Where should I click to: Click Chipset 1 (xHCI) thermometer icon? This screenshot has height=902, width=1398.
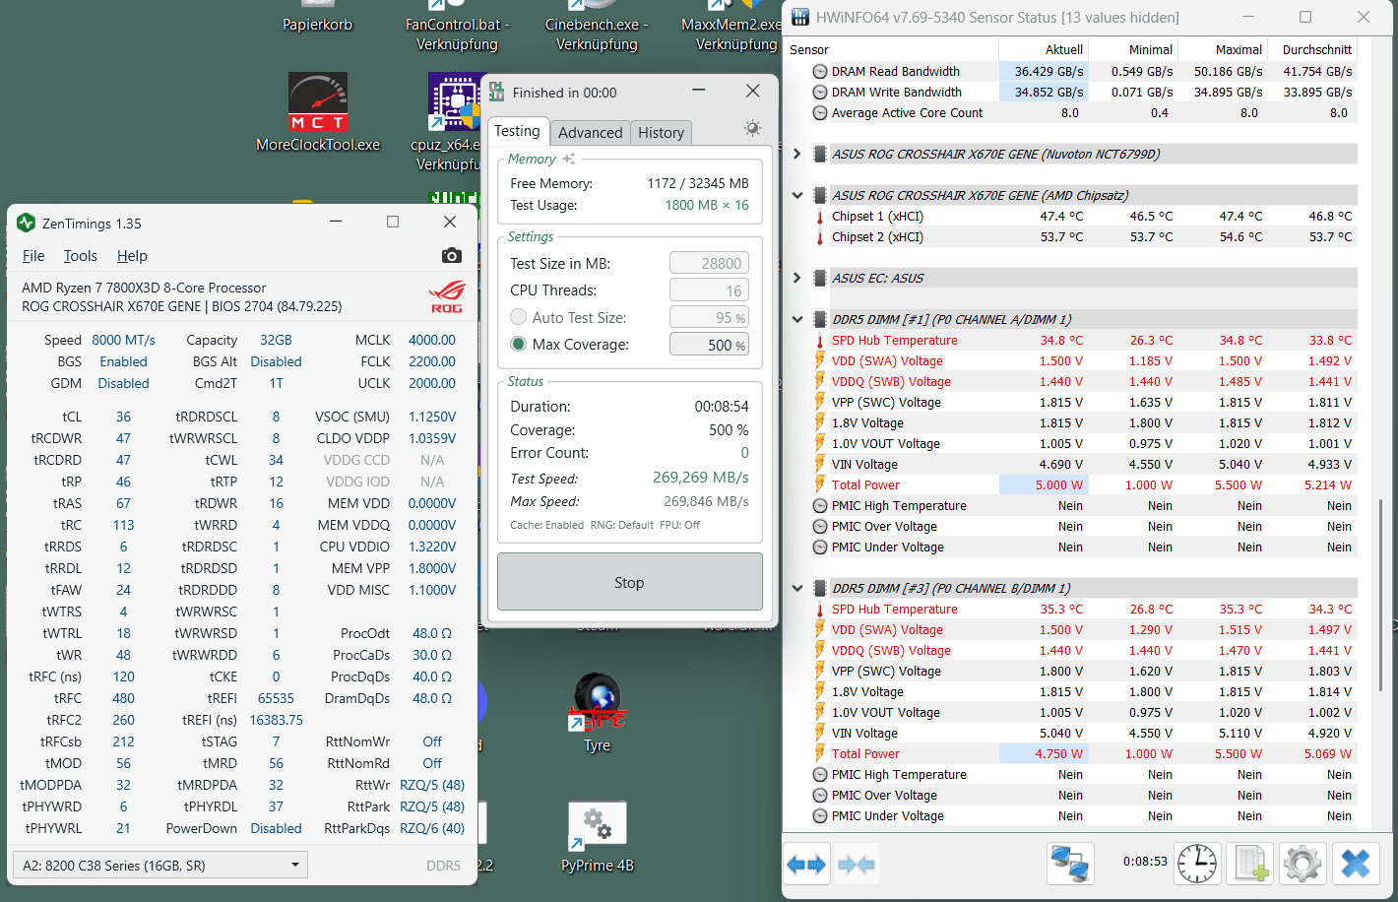coord(819,216)
